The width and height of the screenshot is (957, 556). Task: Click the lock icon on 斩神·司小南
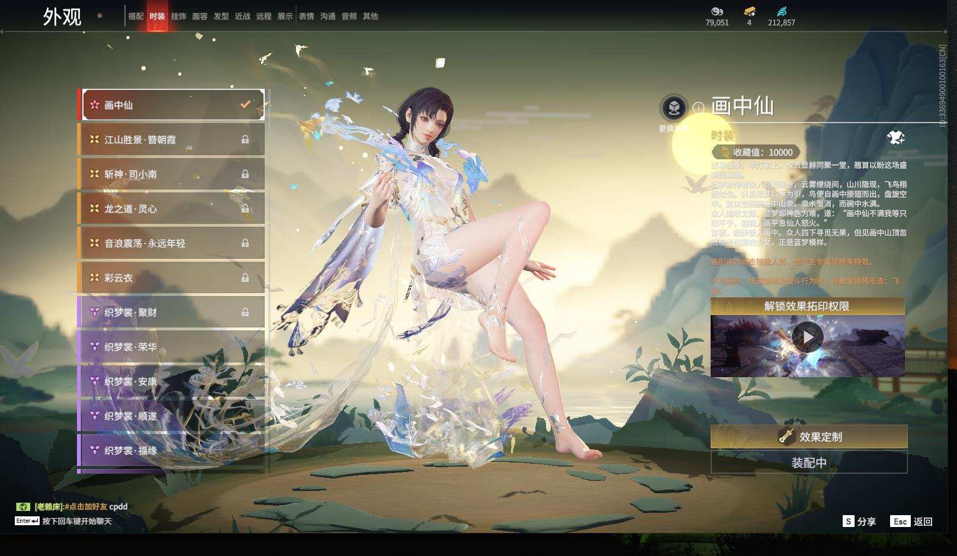click(x=245, y=174)
